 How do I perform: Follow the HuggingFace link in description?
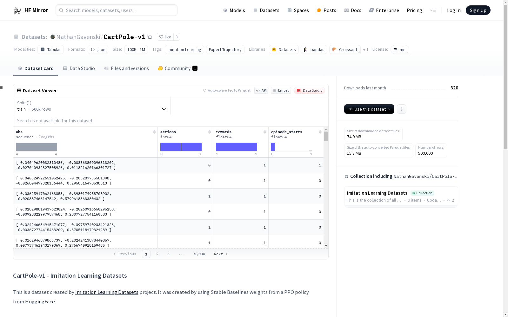click(40, 302)
